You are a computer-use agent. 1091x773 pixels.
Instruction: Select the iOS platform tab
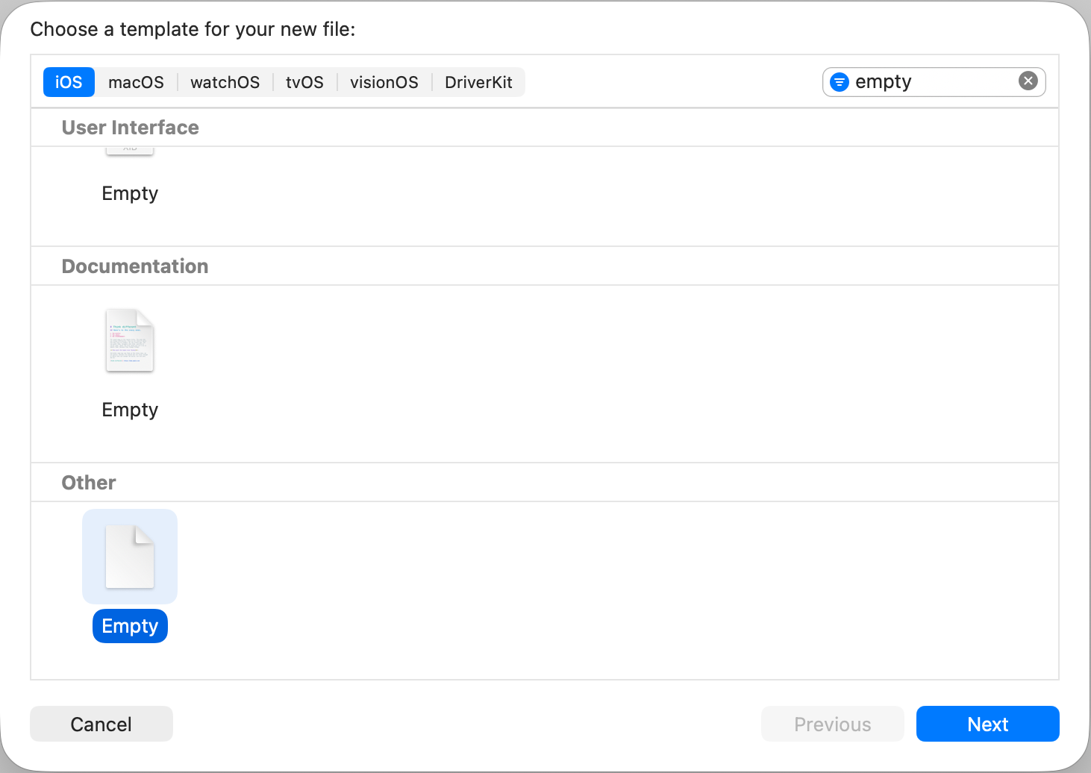pyautogui.click(x=69, y=82)
